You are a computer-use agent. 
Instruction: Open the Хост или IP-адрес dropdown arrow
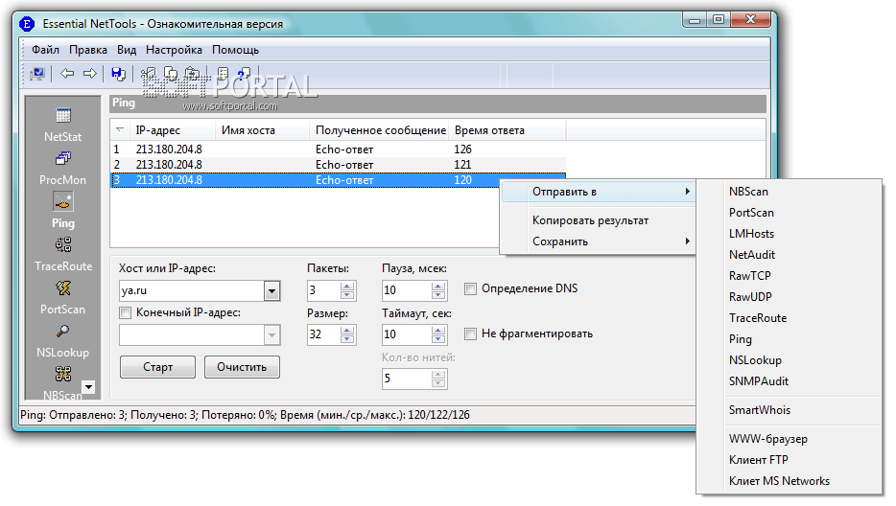coord(272,290)
